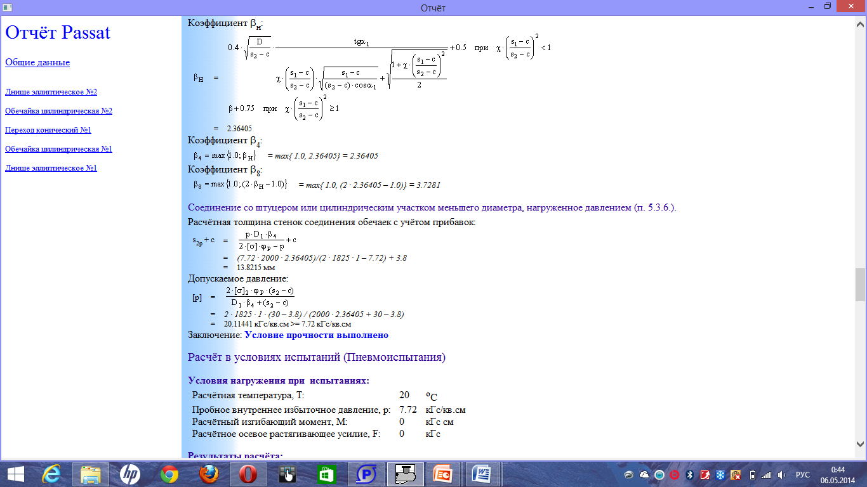Click the Bluetooth tray icon
This screenshot has height=487, width=867.
click(690, 474)
